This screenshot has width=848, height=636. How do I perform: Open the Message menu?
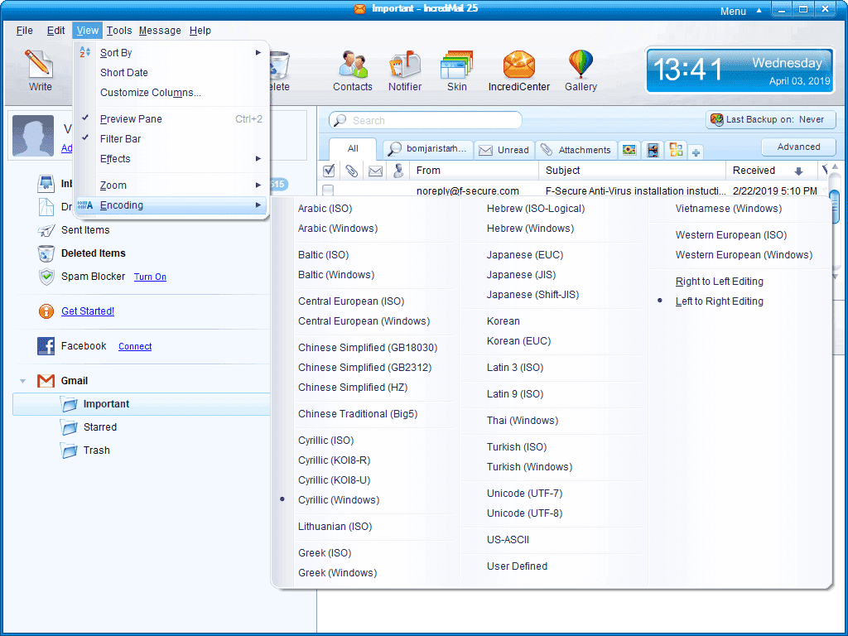[x=160, y=31]
